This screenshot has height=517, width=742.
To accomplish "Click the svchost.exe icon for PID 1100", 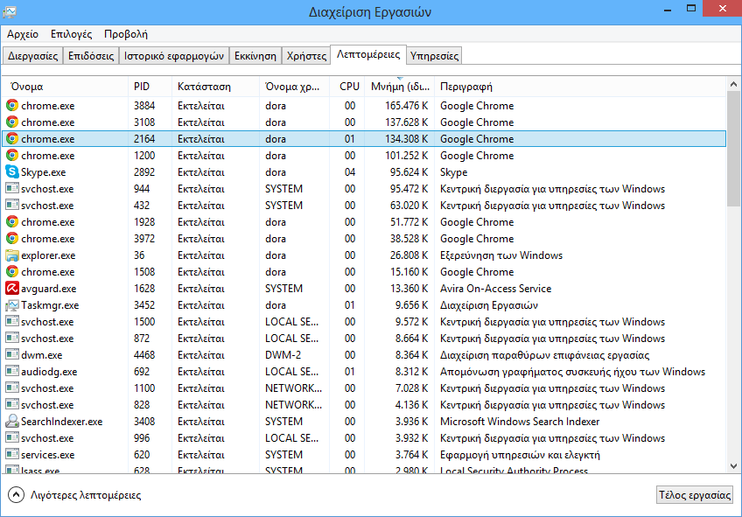I will pos(12,388).
